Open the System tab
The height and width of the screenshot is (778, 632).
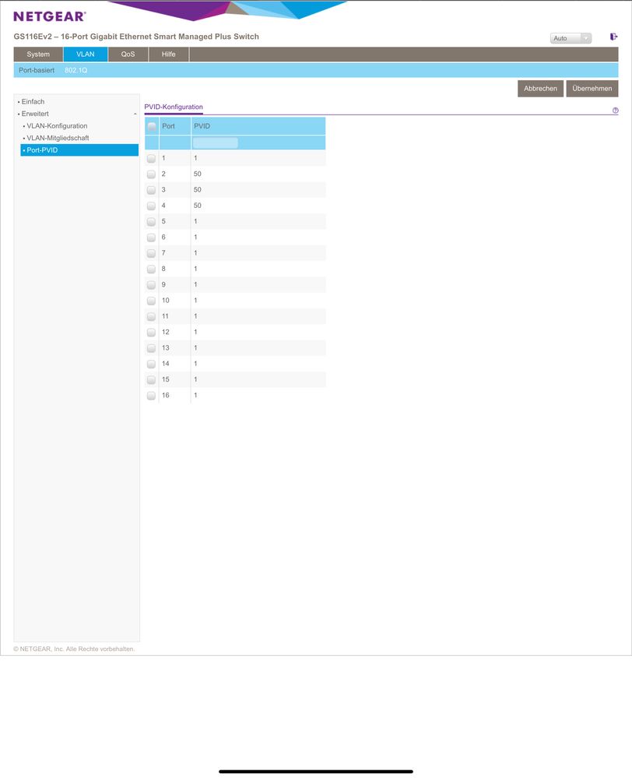(38, 54)
